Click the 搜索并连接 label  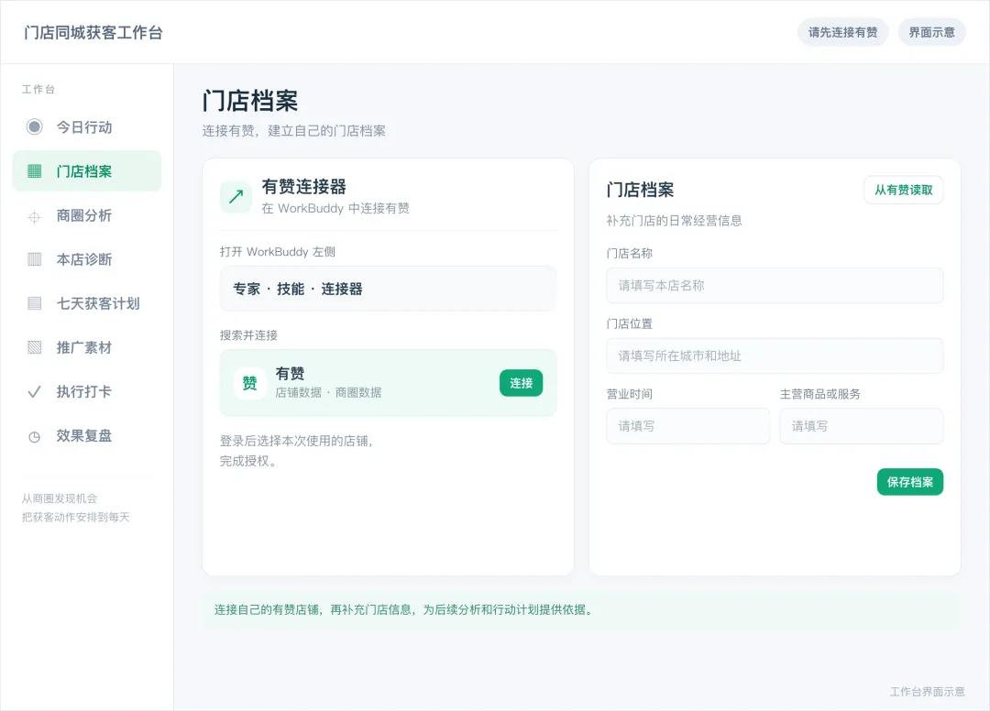tap(248, 335)
